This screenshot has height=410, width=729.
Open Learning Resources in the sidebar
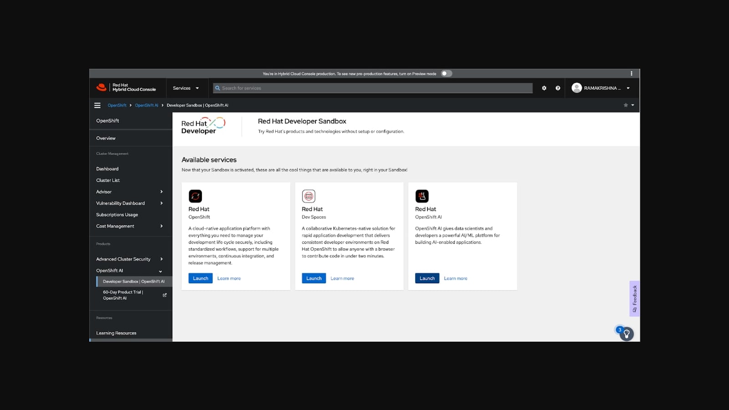116,333
